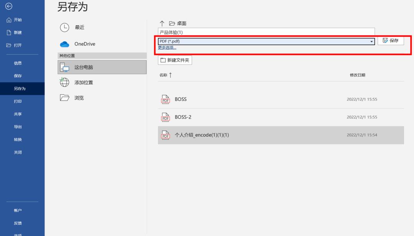Click the 最近 clock icon
This screenshot has width=414, height=236.
pos(64,28)
